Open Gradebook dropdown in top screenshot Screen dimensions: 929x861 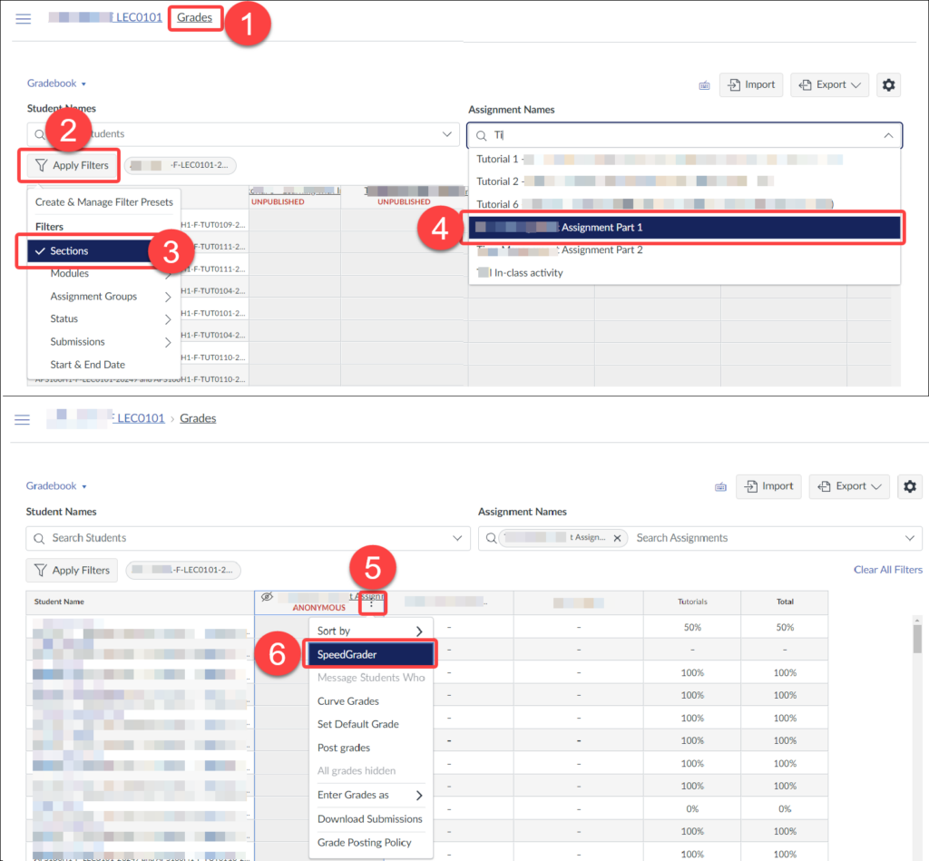pos(56,83)
